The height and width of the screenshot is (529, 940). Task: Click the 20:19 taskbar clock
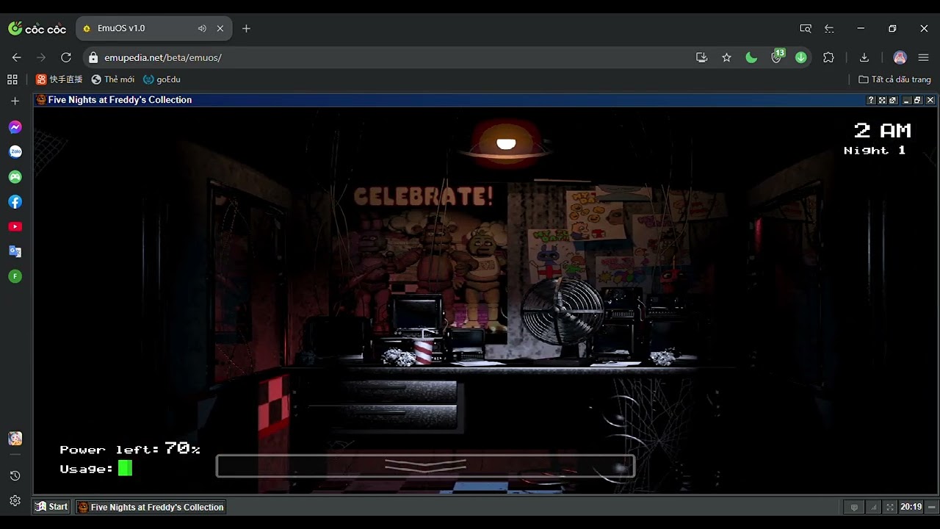click(911, 507)
